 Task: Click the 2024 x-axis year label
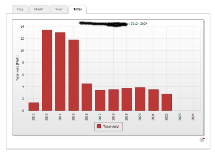pyautogui.click(x=193, y=117)
